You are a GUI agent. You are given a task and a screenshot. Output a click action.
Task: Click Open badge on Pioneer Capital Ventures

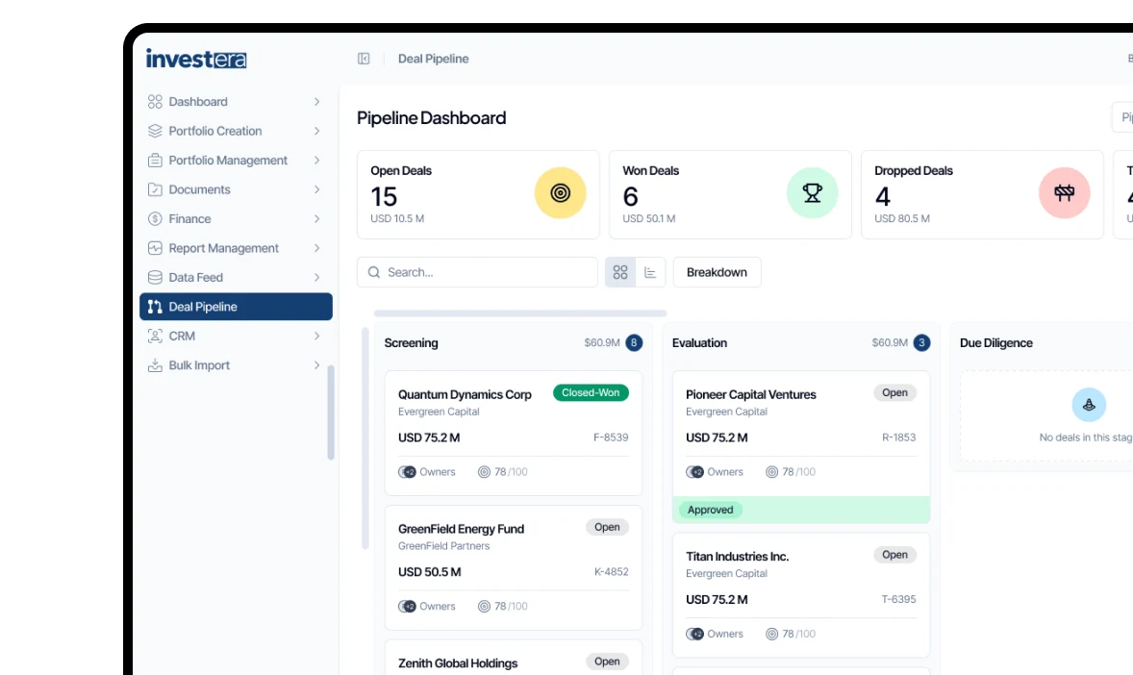tap(894, 392)
